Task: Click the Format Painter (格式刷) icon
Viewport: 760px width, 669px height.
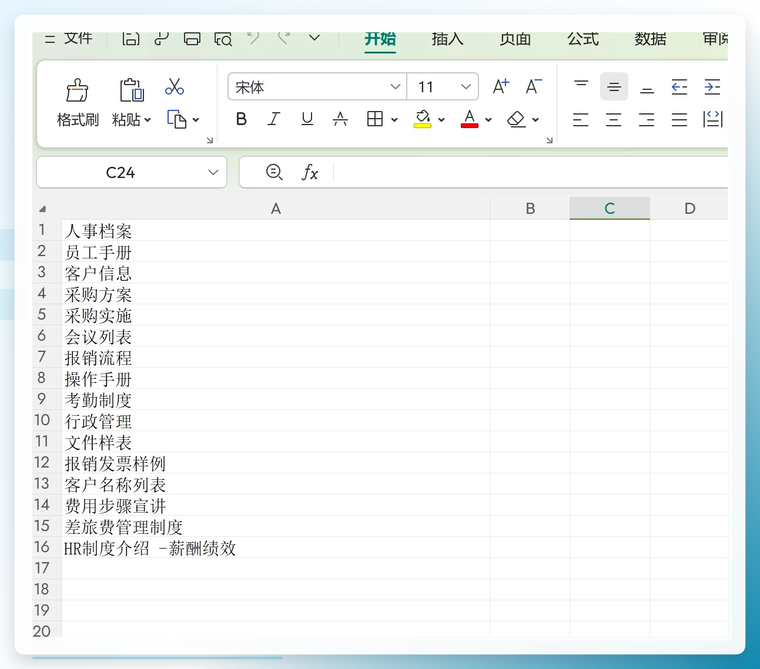Action: coord(77,90)
